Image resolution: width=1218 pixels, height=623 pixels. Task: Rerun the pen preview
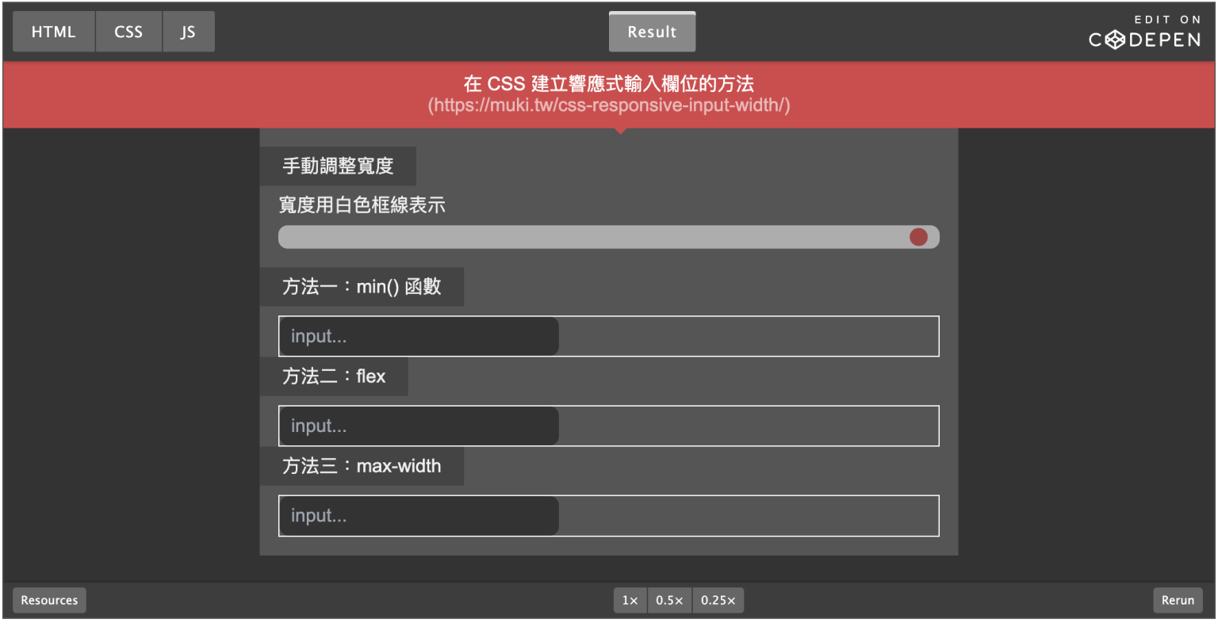[x=1178, y=600]
